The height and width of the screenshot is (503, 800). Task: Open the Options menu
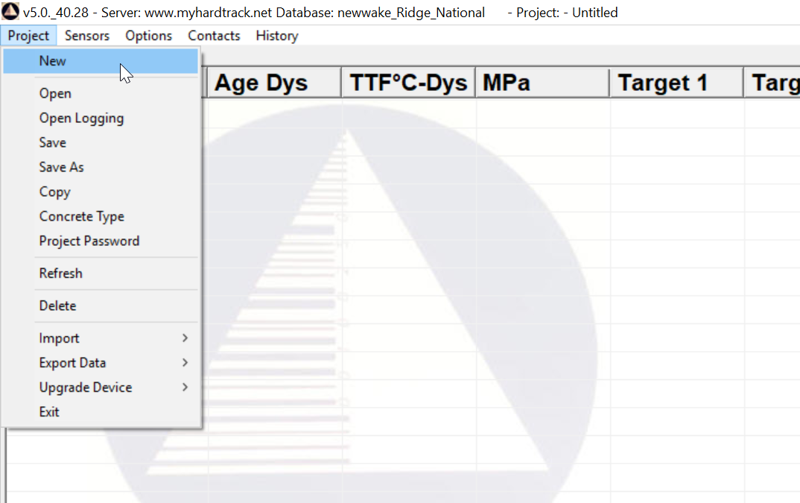pyautogui.click(x=148, y=36)
